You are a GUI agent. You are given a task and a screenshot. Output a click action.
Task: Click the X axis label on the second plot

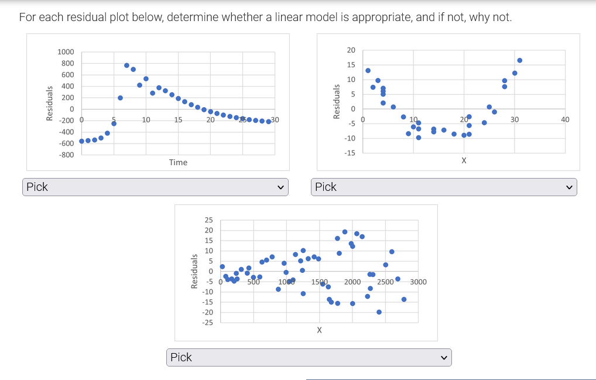(x=463, y=160)
